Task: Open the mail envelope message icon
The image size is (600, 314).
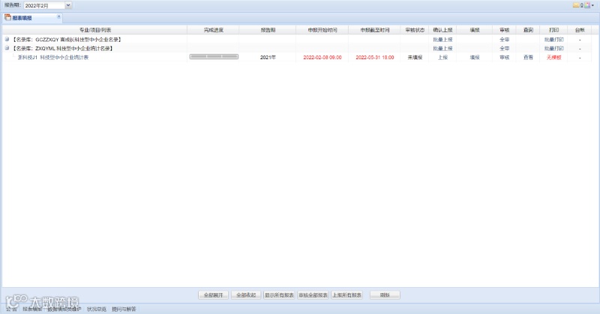Action: point(576,5)
